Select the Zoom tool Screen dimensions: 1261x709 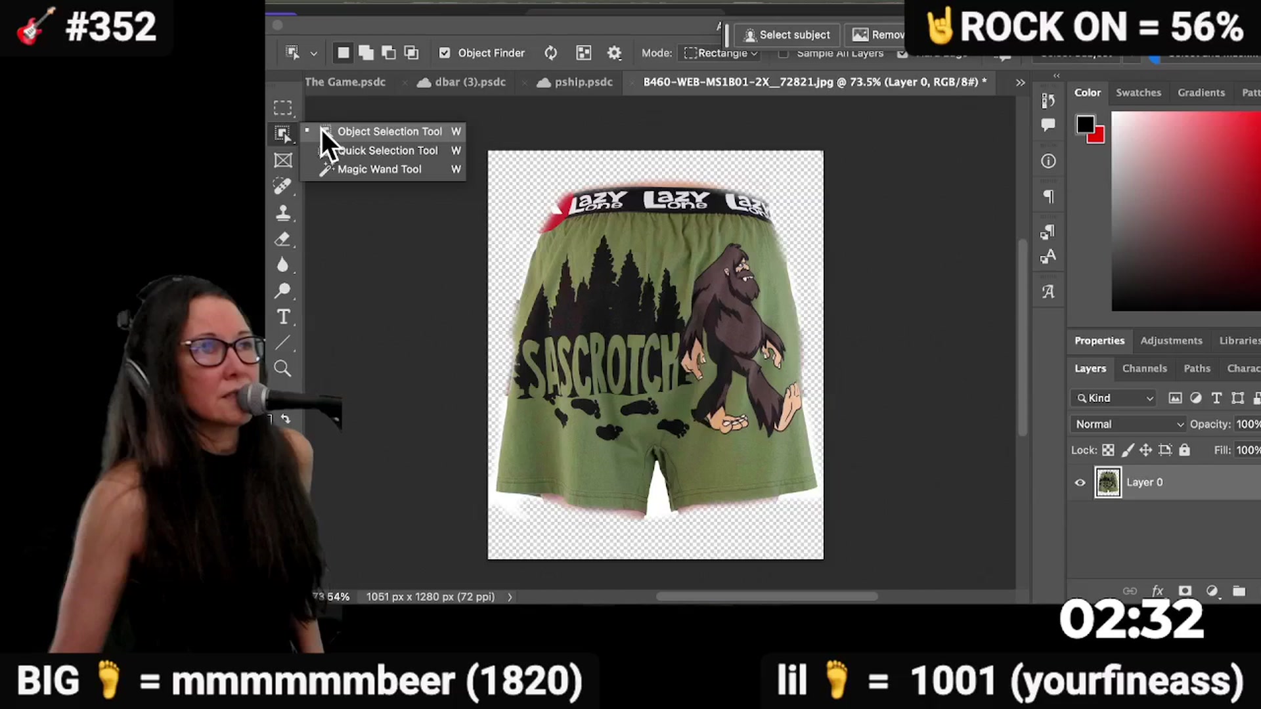coord(283,368)
